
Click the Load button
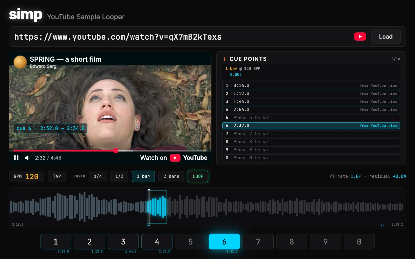point(386,37)
